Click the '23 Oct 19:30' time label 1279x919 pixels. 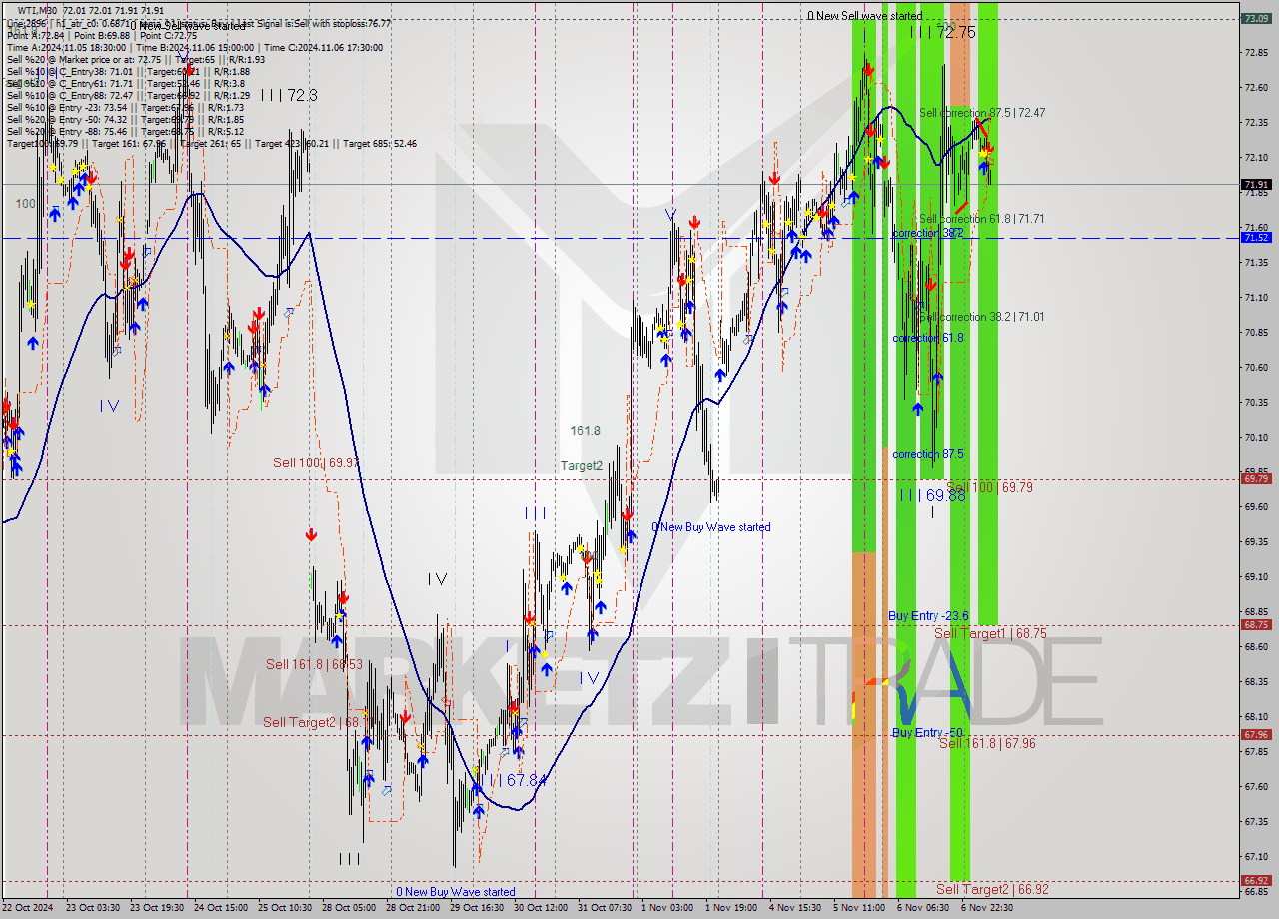(158, 908)
